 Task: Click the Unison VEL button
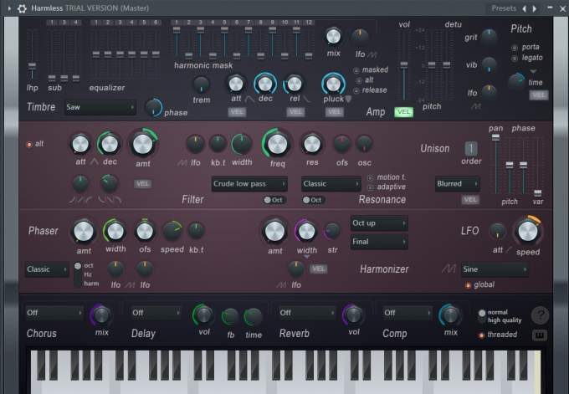(x=470, y=200)
